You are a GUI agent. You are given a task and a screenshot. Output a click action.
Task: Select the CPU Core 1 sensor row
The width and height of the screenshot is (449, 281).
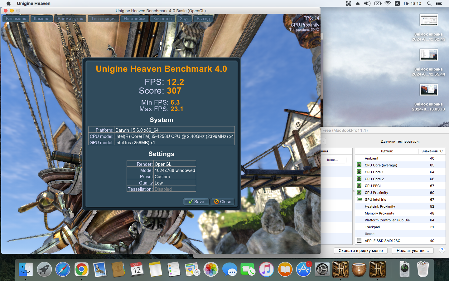pos(400,172)
